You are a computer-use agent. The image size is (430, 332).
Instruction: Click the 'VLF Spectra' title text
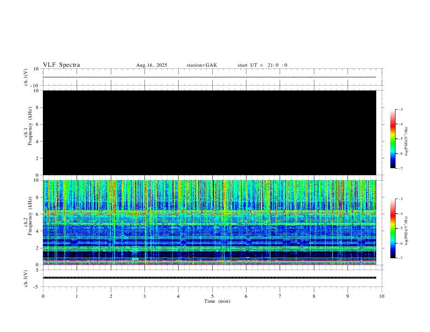coord(61,65)
